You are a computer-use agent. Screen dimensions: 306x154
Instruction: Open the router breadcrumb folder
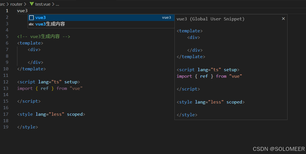pos(16,4)
